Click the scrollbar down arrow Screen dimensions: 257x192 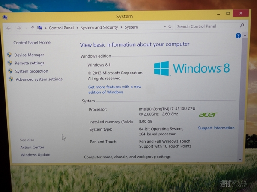[x=240, y=159]
